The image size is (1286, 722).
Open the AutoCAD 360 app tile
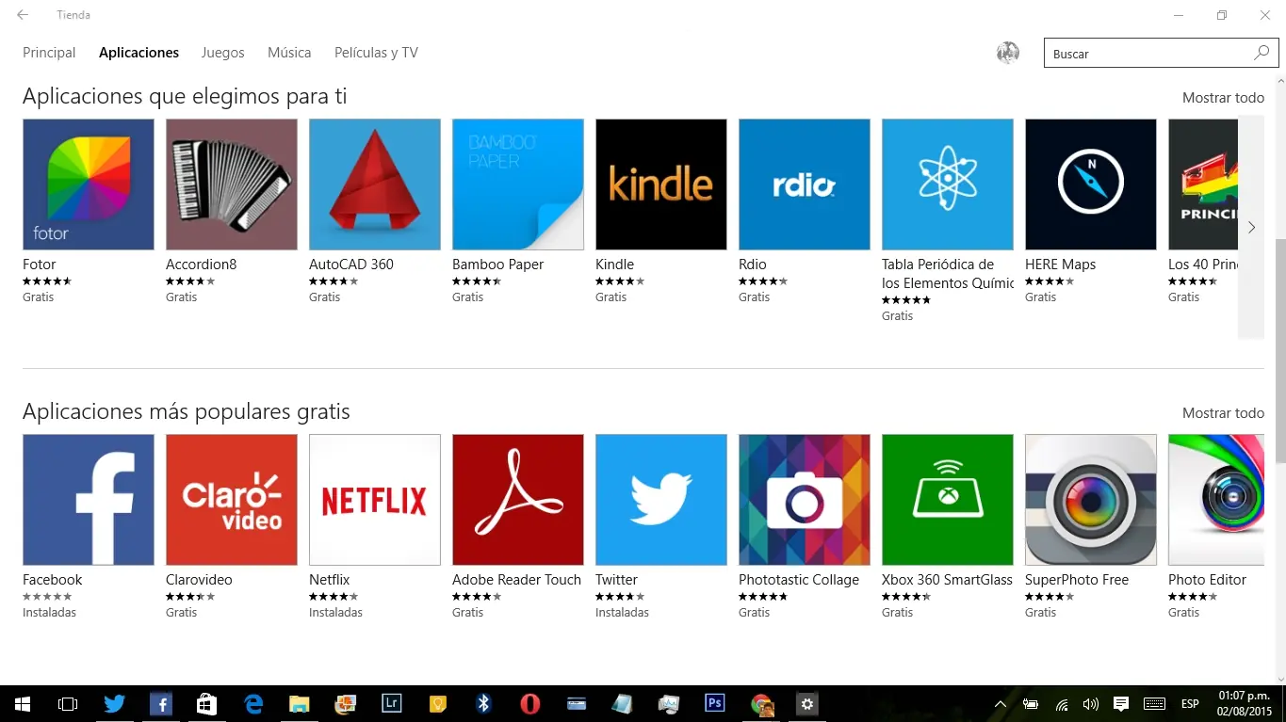[375, 185]
